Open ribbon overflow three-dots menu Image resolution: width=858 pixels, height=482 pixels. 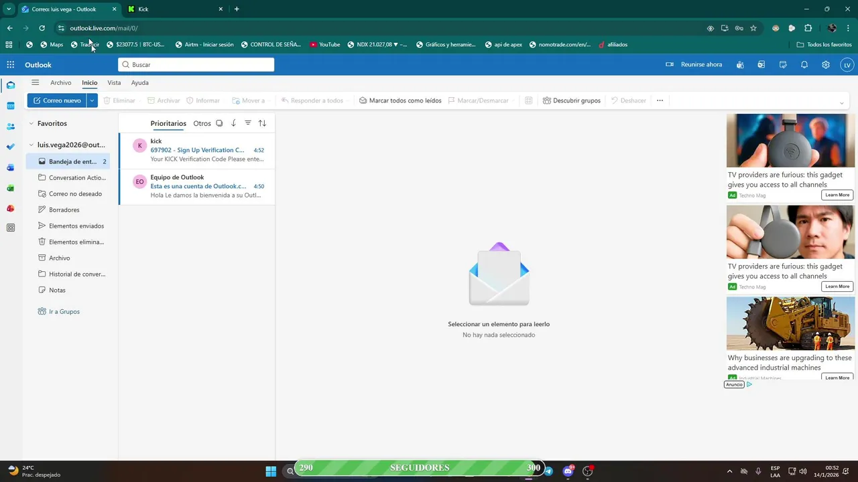[660, 100]
